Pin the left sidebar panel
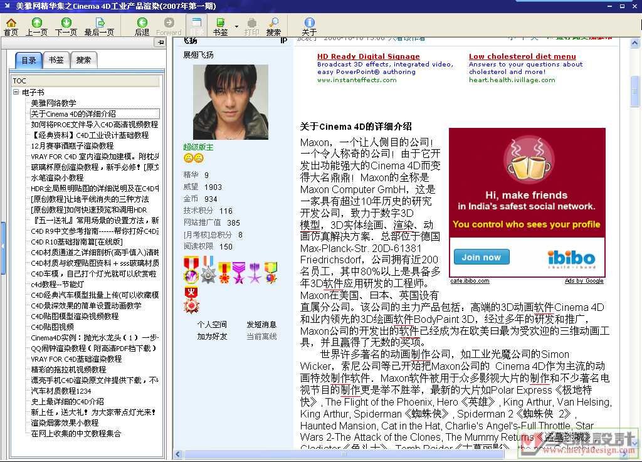This screenshot has width=642, height=462. point(160,42)
